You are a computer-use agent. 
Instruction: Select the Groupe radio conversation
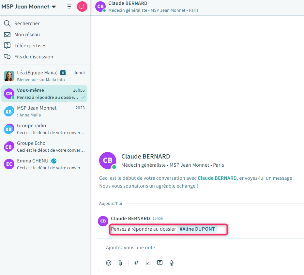point(44,129)
